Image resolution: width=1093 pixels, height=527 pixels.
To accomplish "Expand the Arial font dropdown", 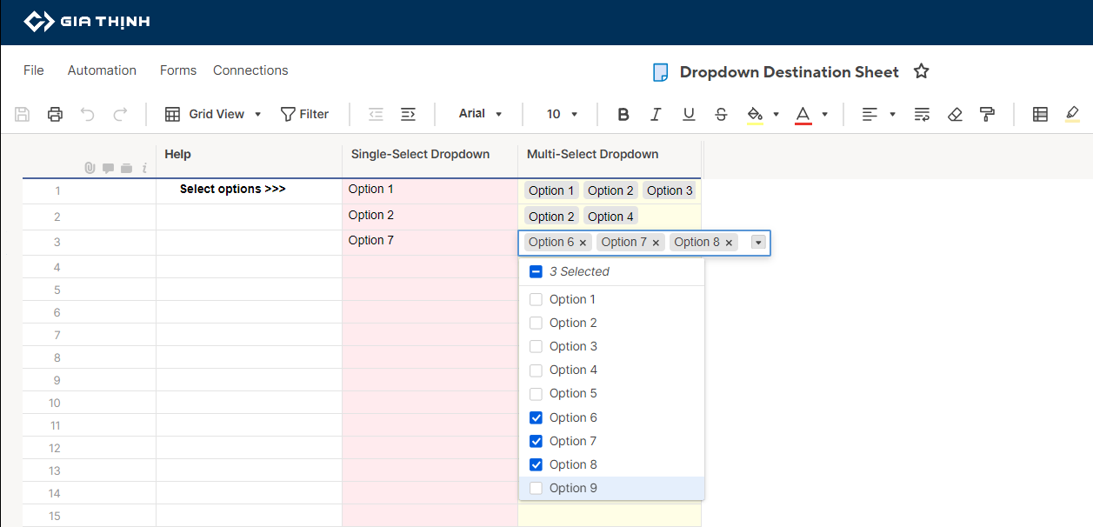I will 480,114.
